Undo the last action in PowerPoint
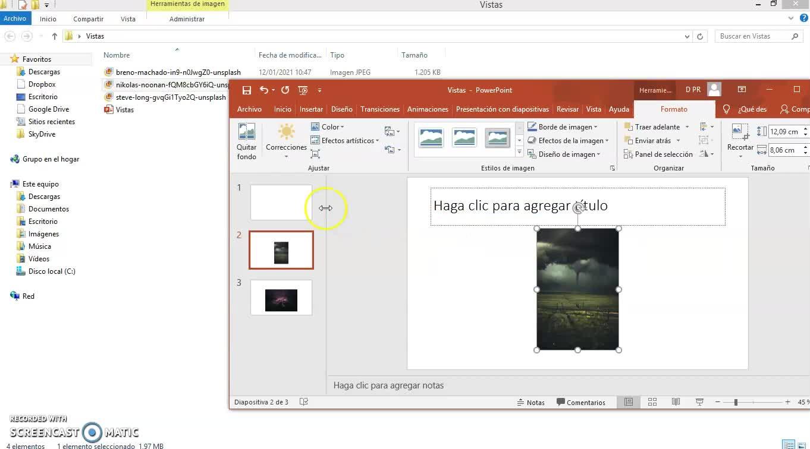The height and width of the screenshot is (449, 810). 264,90
